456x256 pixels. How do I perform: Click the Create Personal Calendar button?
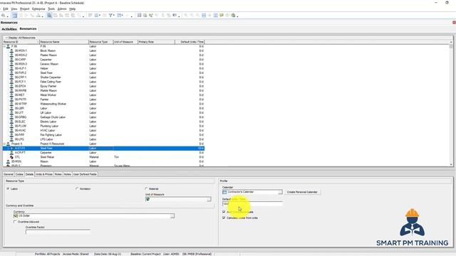[302, 192]
